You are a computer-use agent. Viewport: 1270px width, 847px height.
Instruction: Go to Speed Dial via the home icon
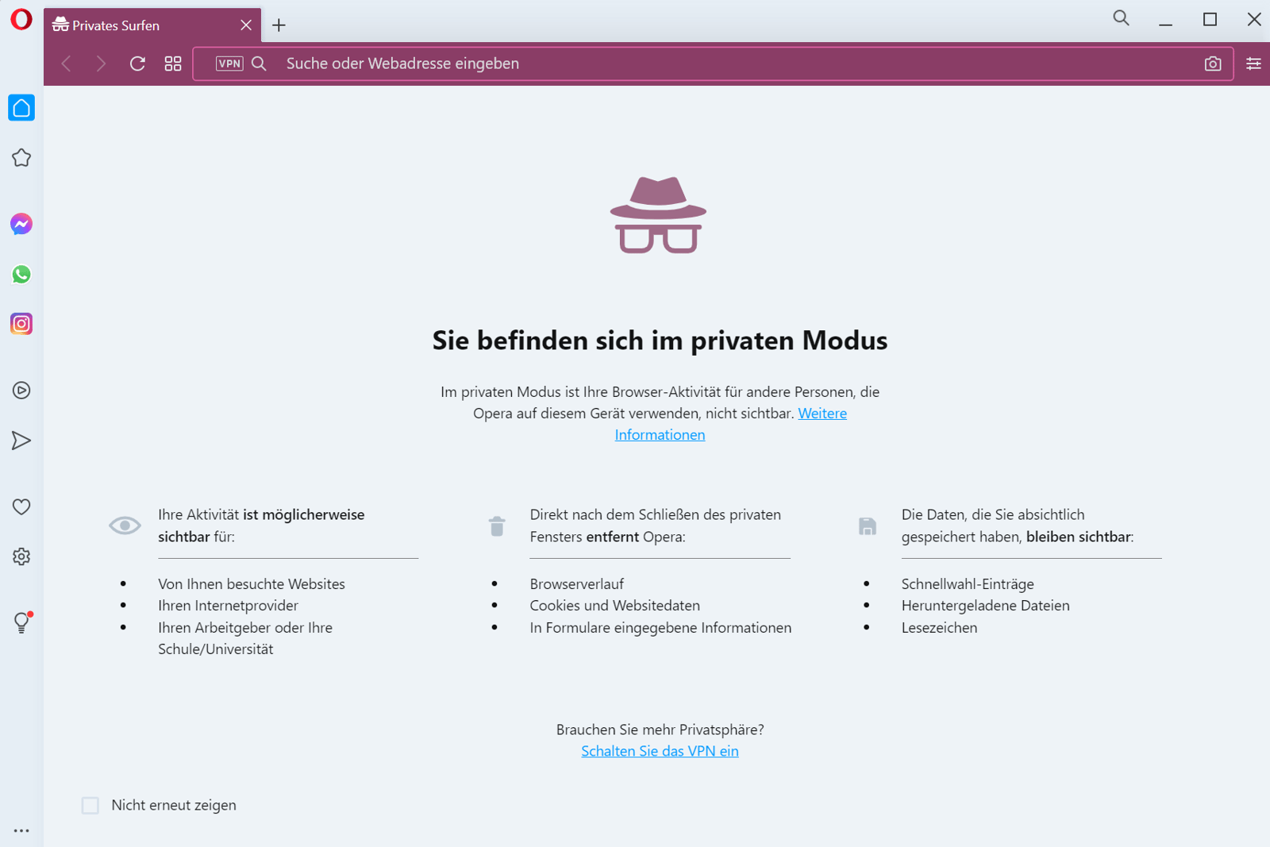point(21,108)
